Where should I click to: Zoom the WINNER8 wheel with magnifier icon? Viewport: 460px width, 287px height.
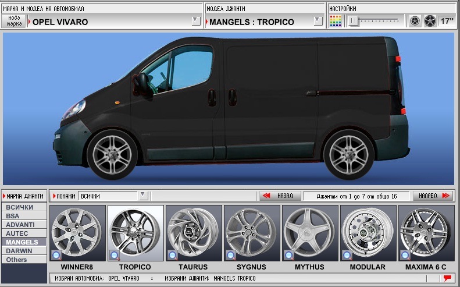pyautogui.click(x=56, y=256)
